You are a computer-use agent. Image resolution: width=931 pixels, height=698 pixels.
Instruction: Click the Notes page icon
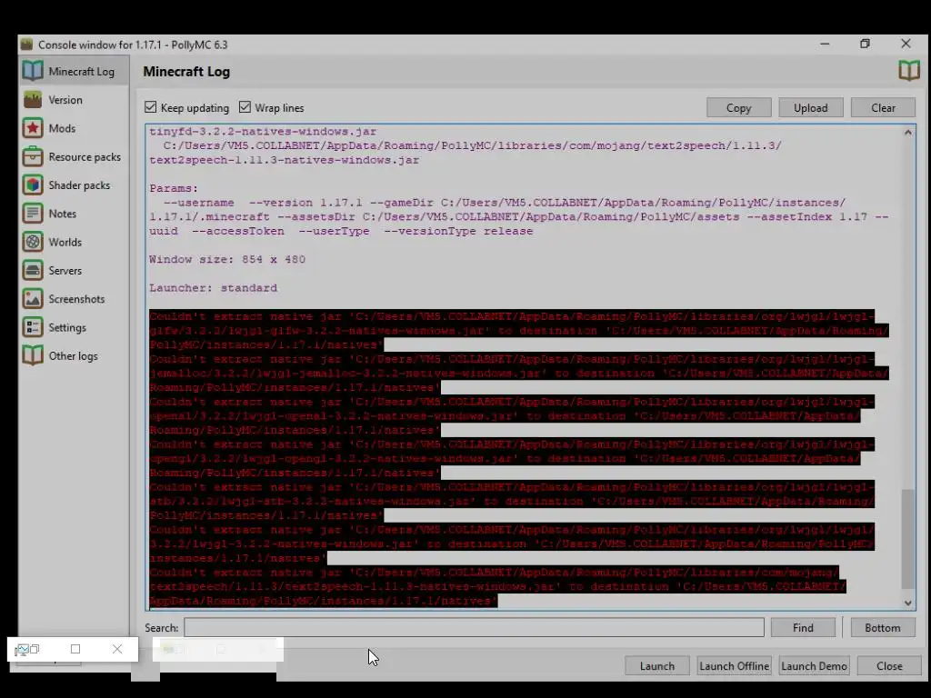coord(33,214)
